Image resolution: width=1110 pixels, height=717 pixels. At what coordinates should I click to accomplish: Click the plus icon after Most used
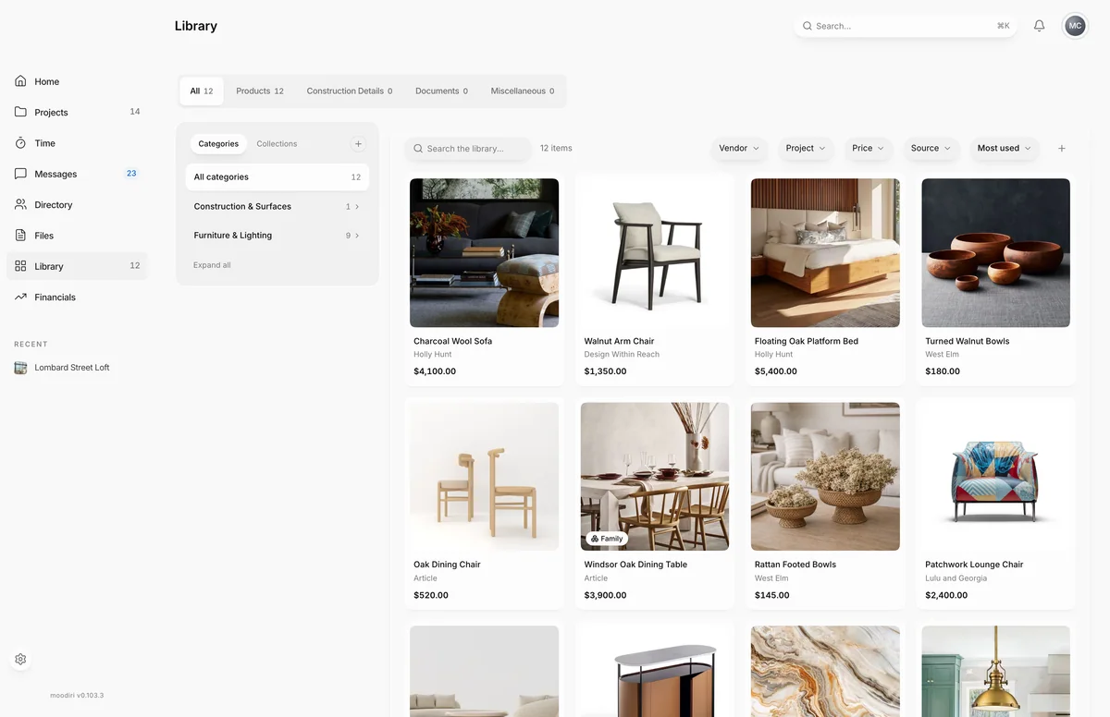coord(1062,148)
